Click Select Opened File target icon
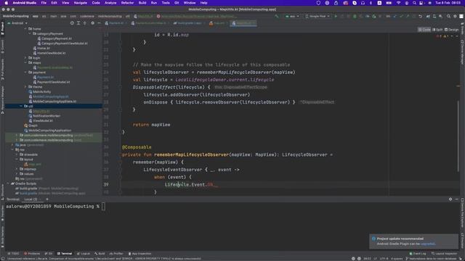The width and height of the screenshot is (465, 261). (72, 23)
